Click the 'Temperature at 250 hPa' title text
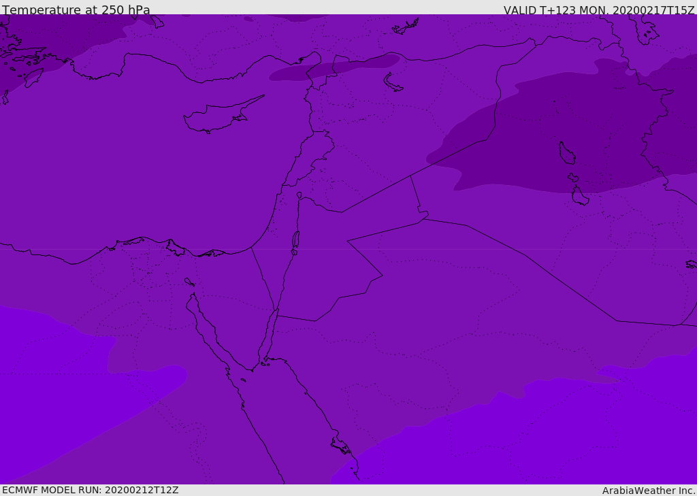697x496 pixels. (x=76, y=10)
